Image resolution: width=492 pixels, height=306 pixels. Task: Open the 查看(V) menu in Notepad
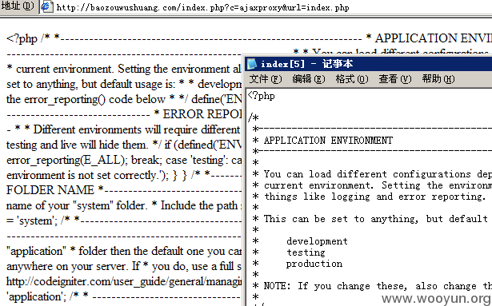[x=394, y=79]
